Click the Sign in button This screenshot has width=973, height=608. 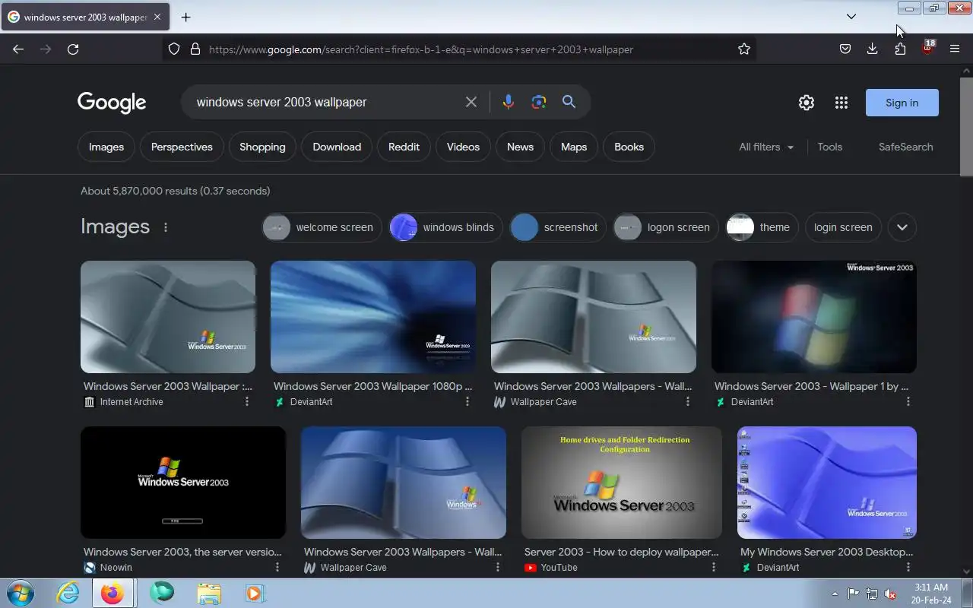click(902, 103)
